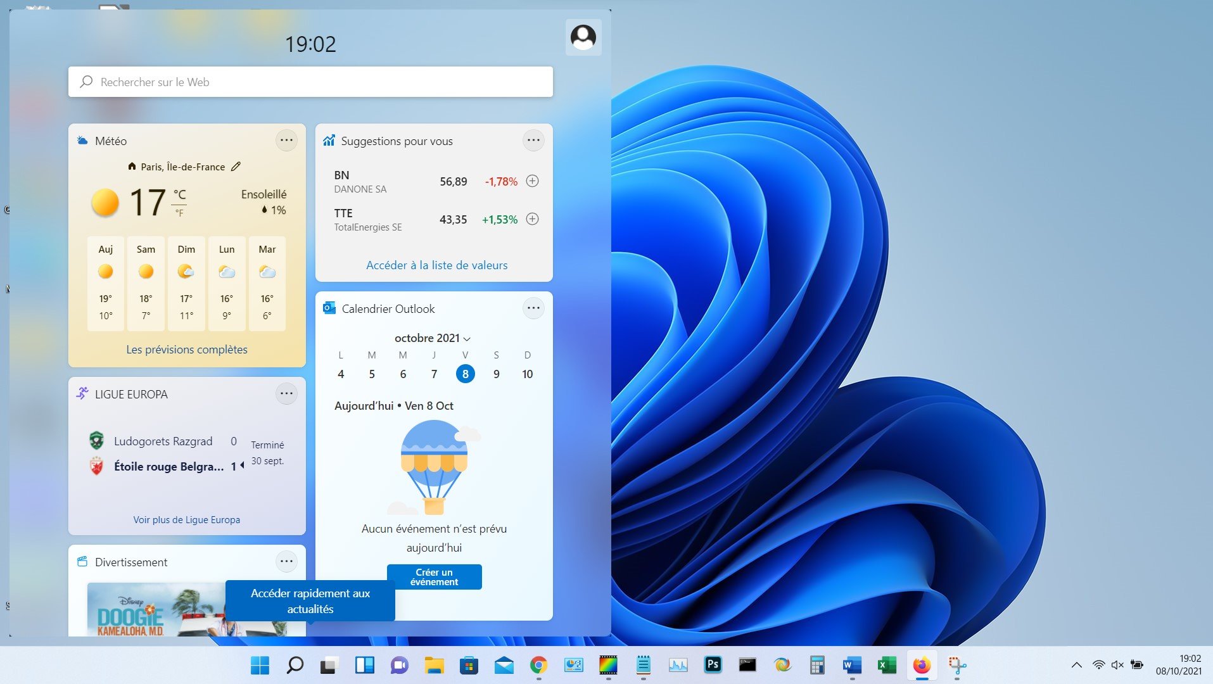Screen dimensions: 1213x684
Task: Add DANONE SA stock using its plus icon
Action: coord(532,181)
